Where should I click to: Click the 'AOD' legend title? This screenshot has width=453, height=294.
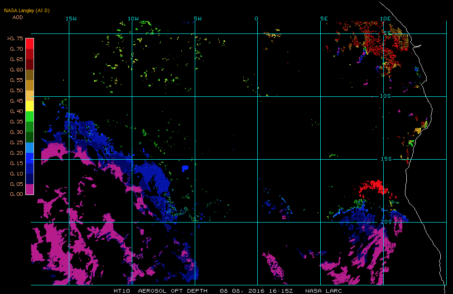[18, 17]
